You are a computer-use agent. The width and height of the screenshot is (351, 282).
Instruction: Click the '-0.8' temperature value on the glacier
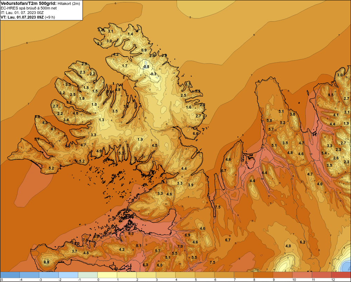[x=146, y=67]
